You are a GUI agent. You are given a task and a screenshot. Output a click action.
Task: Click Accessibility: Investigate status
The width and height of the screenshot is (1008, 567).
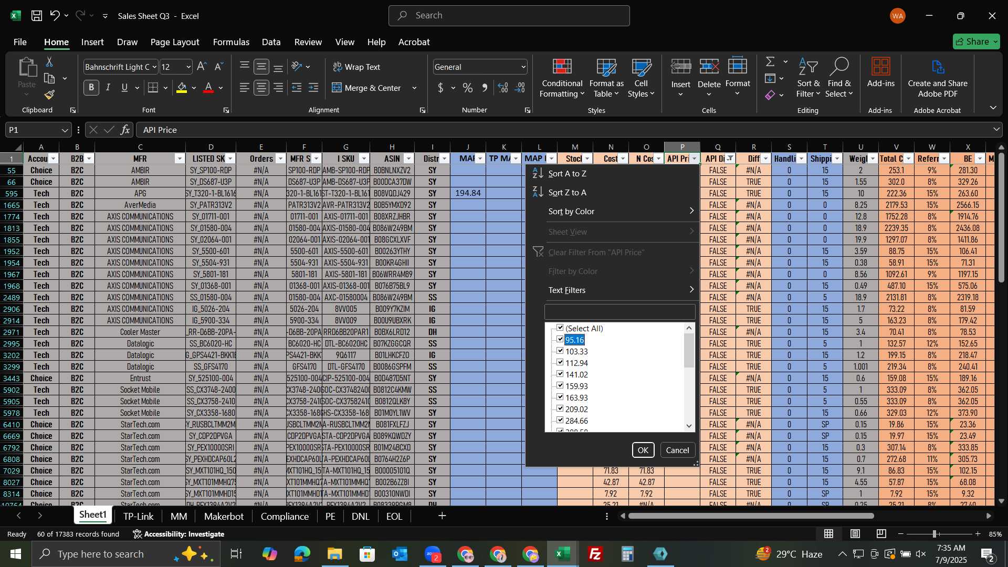pyautogui.click(x=178, y=534)
